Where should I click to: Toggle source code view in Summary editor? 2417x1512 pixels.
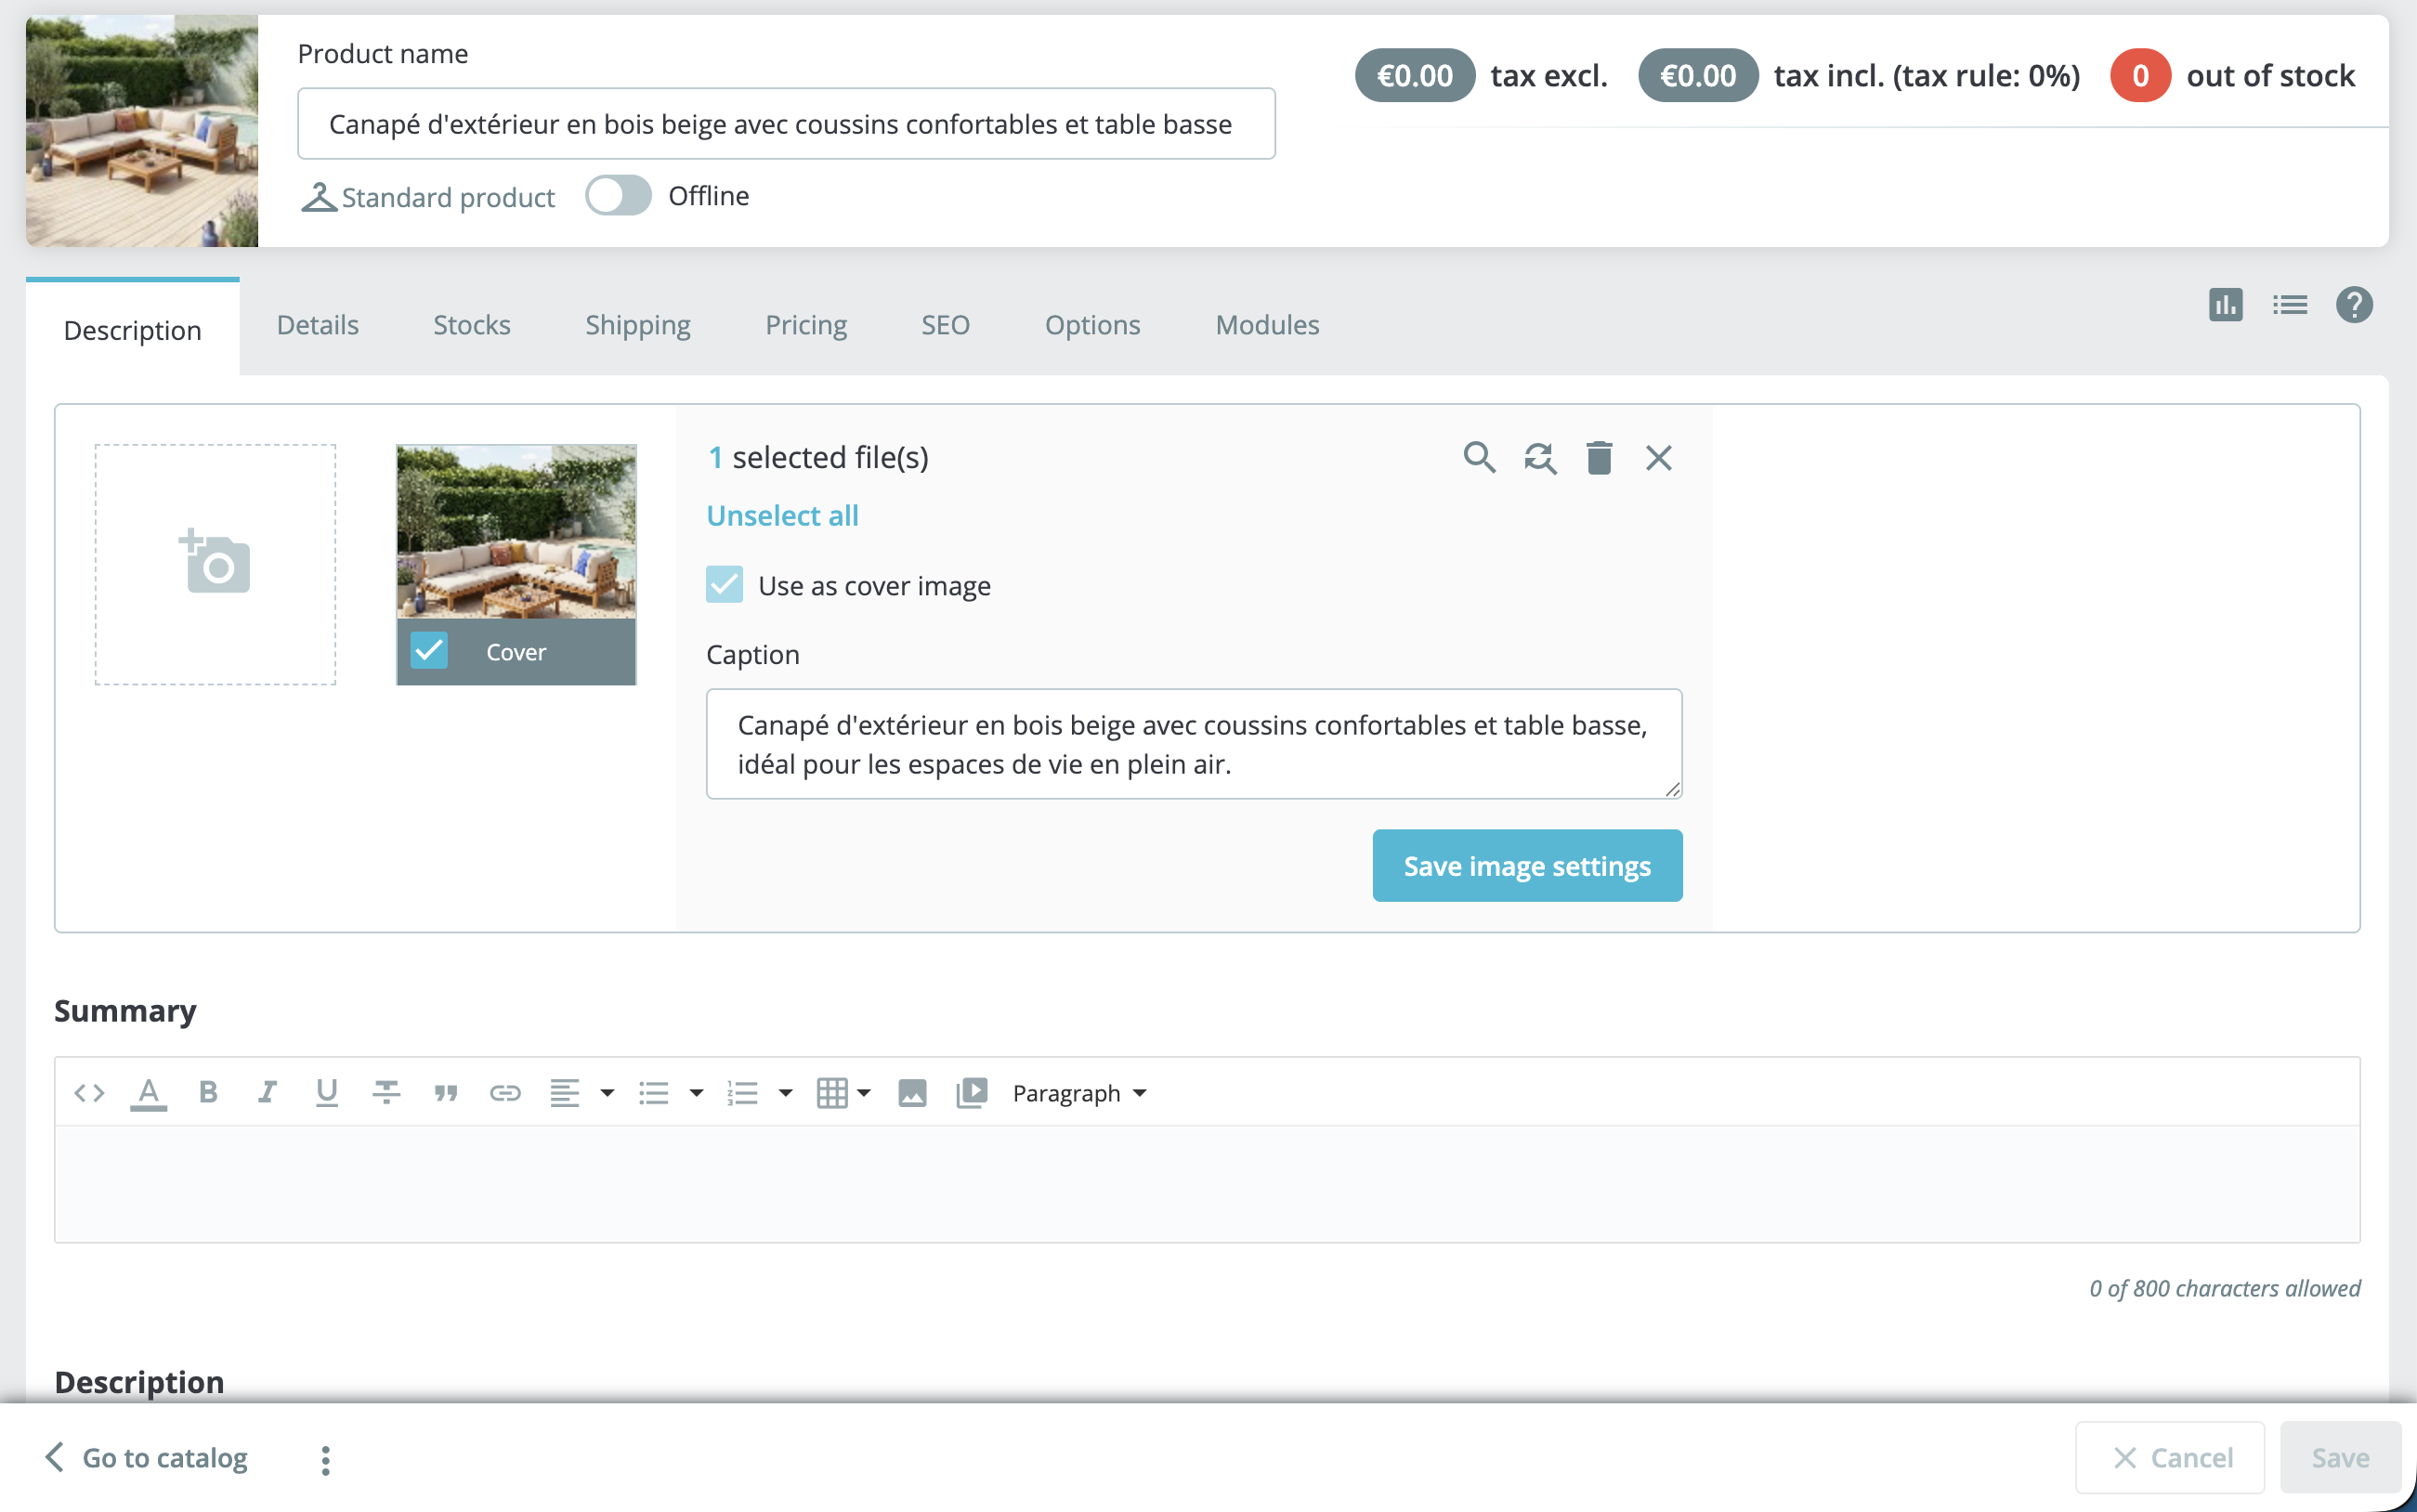[x=88, y=1092]
